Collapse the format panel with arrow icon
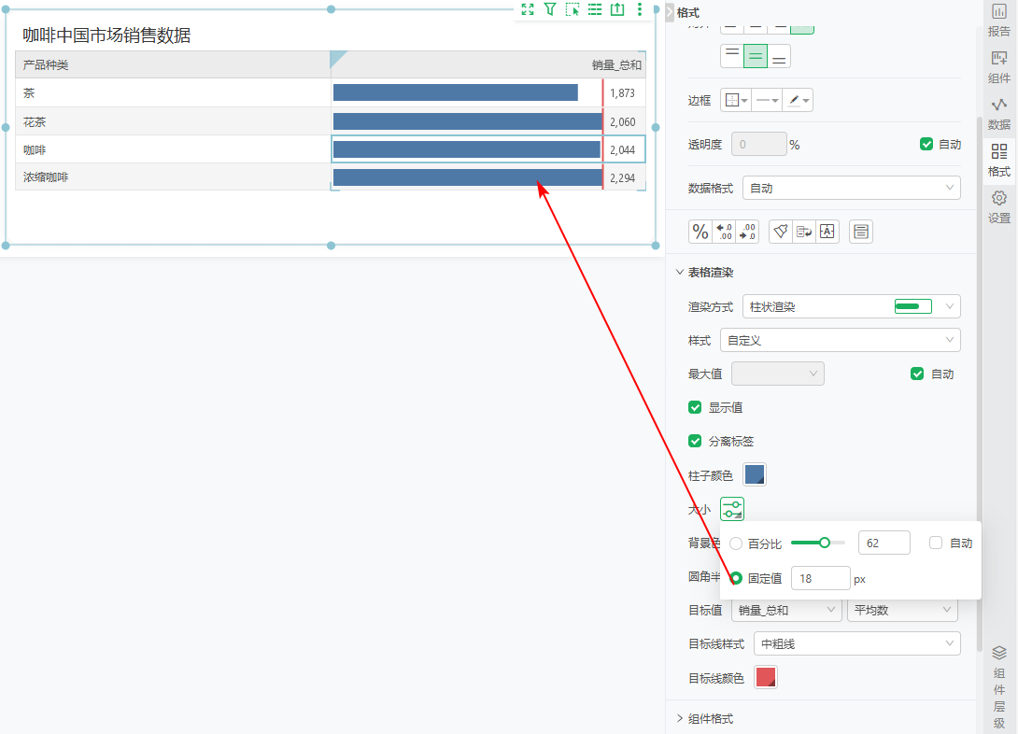Viewport: 1018px width, 734px height. pyautogui.click(x=670, y=12)
